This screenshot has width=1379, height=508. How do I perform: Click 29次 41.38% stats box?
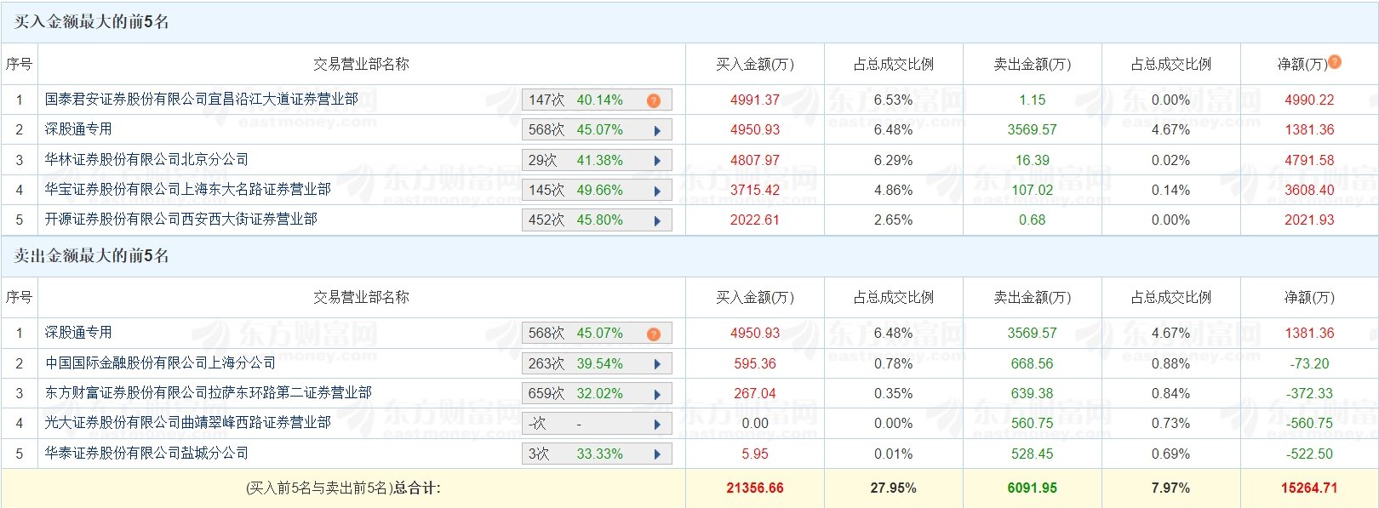point(597,161)
